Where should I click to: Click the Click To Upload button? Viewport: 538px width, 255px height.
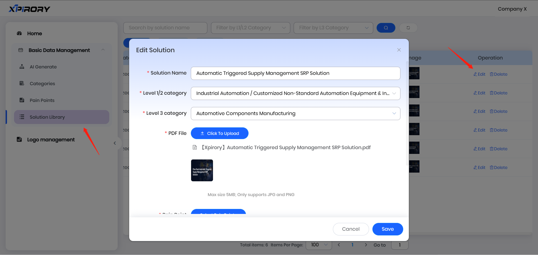(219, 133)
